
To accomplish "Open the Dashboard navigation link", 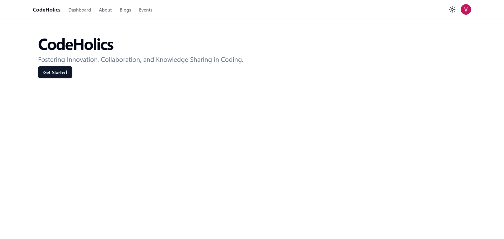I will (x=80, y=10).
